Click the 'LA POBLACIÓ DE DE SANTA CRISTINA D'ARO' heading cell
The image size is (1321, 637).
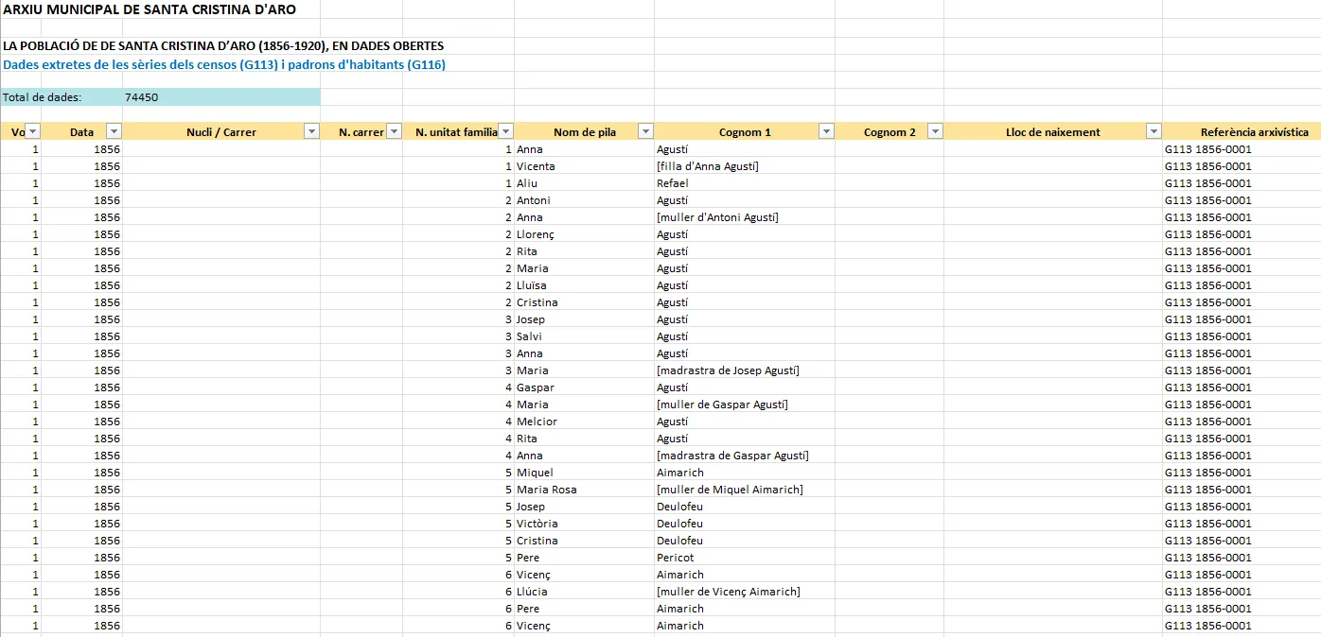(x=223, y=45)
